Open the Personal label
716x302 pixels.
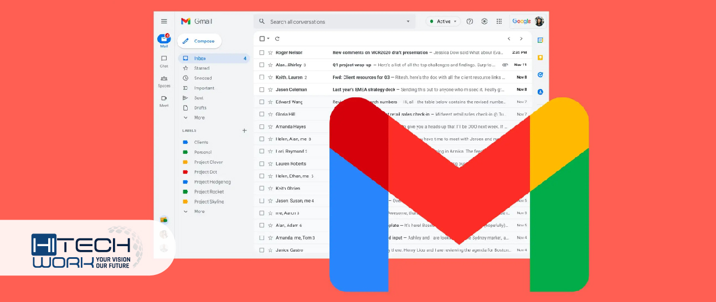[x=203, y=152]
